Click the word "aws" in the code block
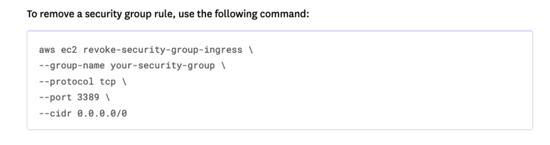The width and height of the screenshot is (550, 145). [47, 50]
